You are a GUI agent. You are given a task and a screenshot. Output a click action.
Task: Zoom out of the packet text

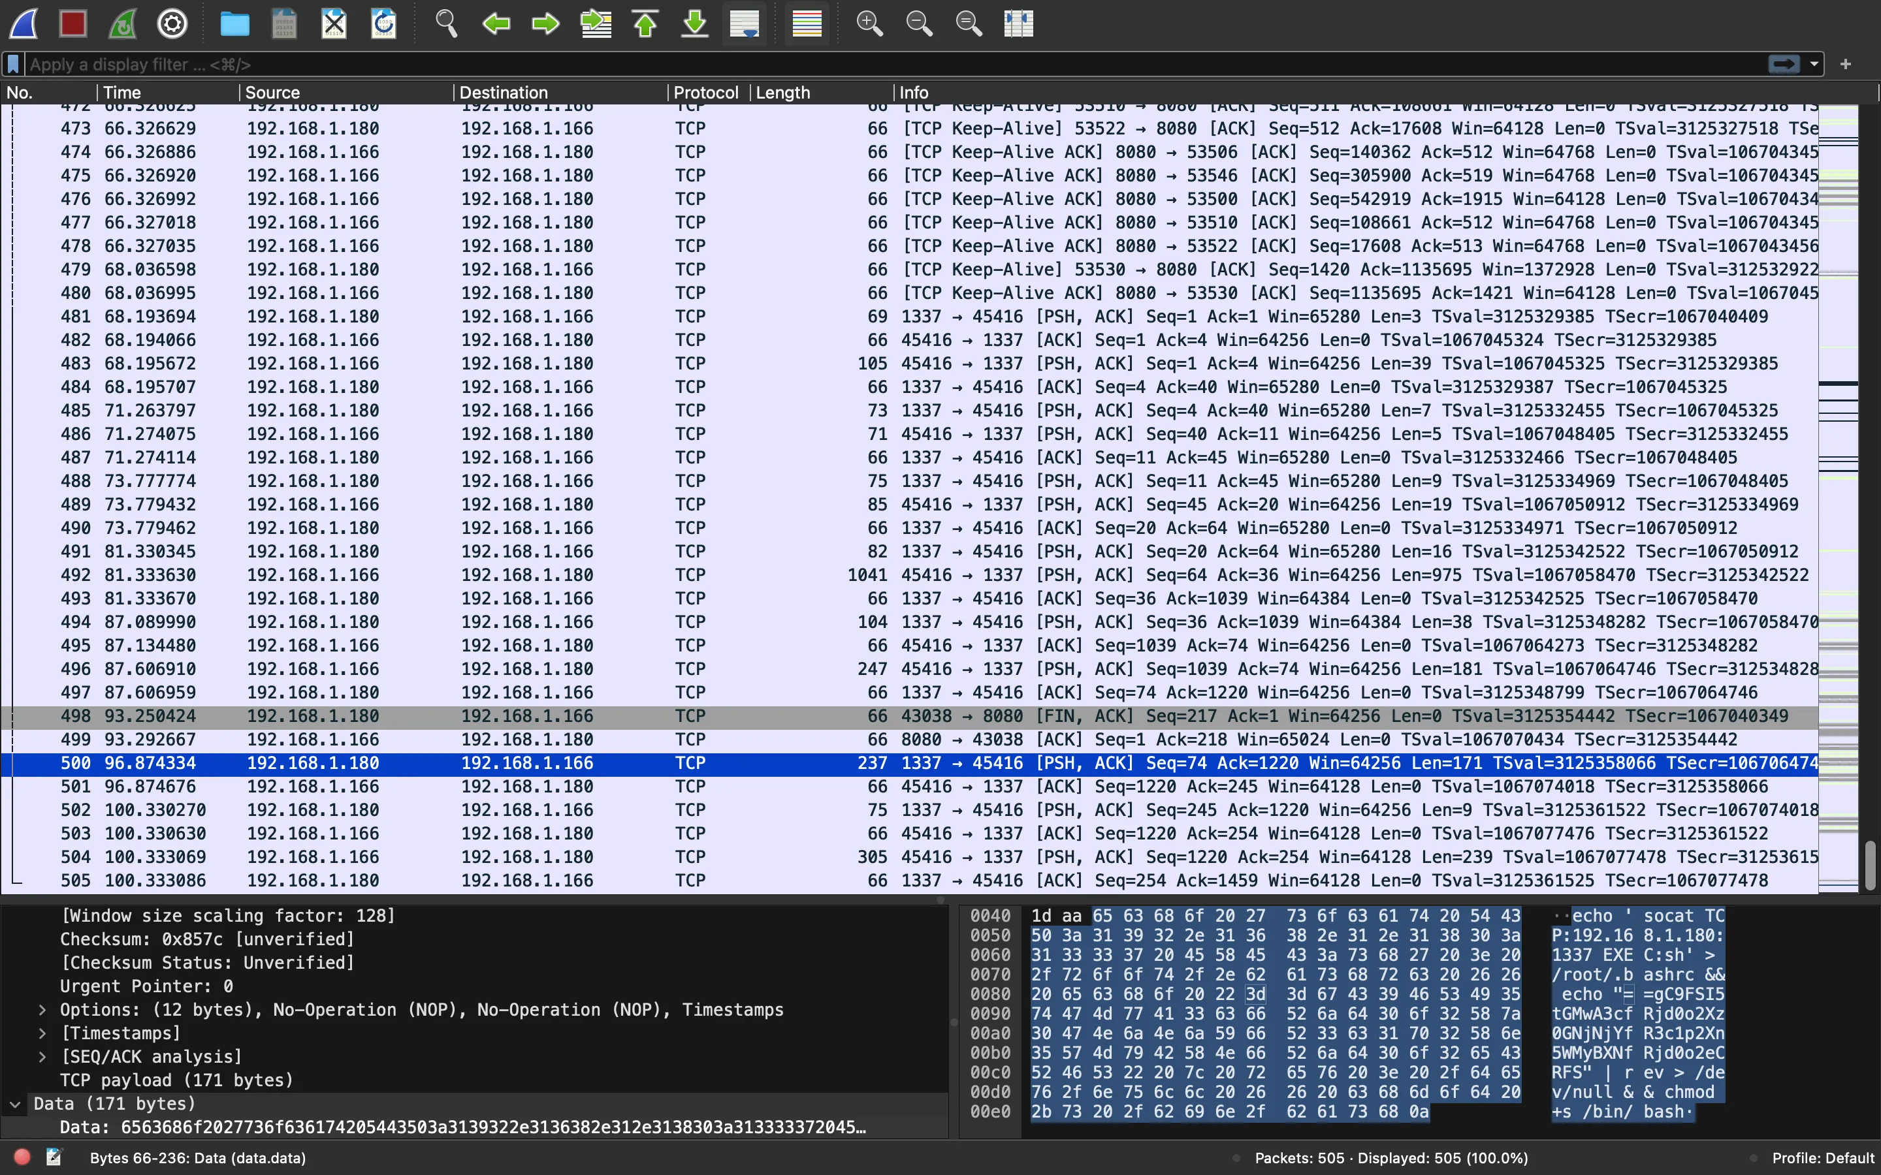click(x=920, y=23)
